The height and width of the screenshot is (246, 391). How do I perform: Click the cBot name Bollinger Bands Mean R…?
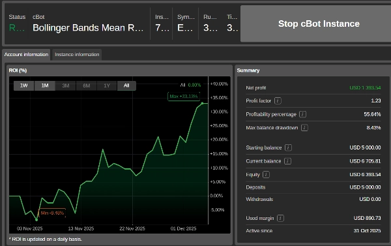pos(88,27)
